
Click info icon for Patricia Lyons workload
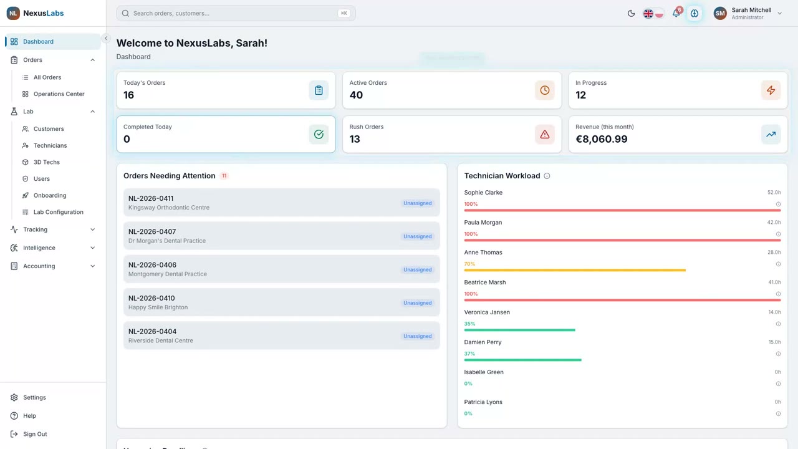pos(778,414)
